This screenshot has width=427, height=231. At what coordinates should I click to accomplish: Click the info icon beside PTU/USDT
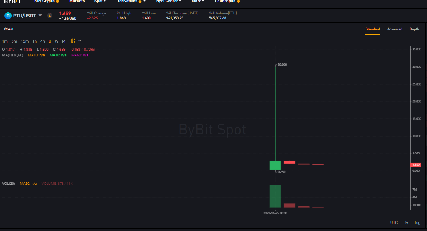click(49, 16)
